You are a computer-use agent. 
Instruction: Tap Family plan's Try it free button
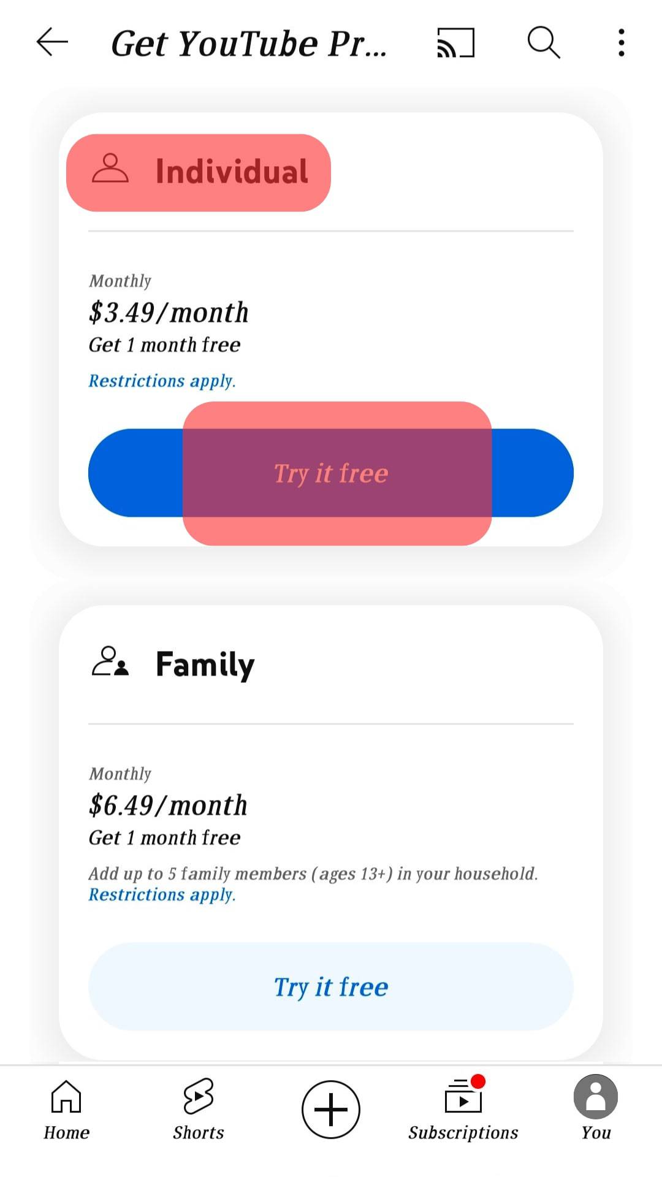pyautogui.click(x=331, y=987)
